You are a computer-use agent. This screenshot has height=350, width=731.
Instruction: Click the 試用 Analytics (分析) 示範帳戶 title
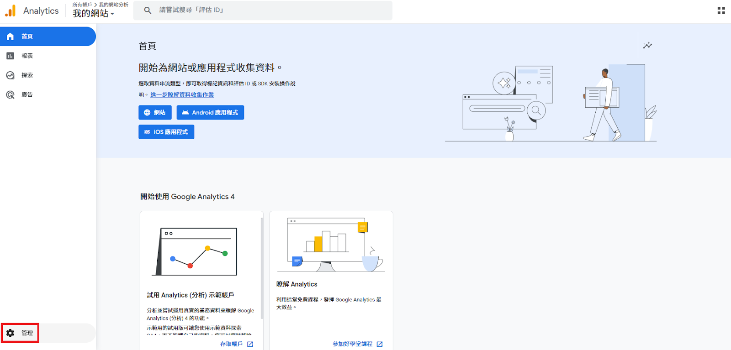point(191,295)
